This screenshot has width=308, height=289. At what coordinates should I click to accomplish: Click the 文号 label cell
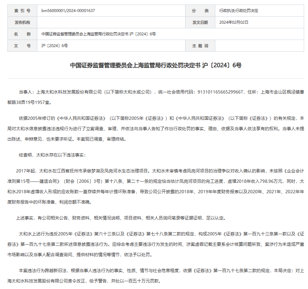22,46
